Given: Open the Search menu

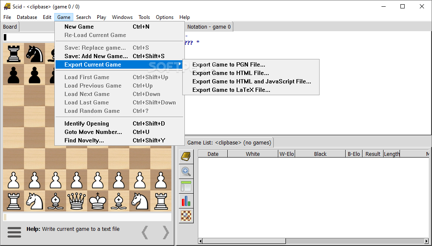Looking at the screenshot, I should point(83,17).
